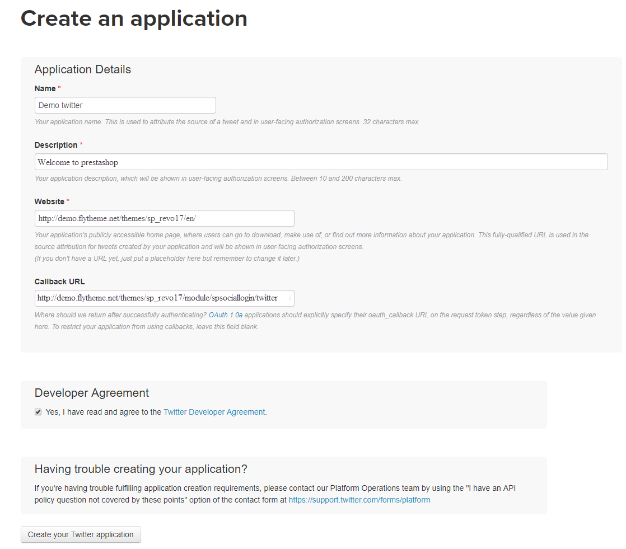Click the Callback URL label
The width and height of the screenshot is (626, 549).
pos(59,281)
